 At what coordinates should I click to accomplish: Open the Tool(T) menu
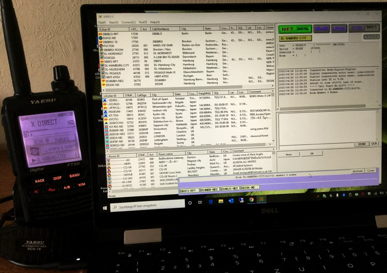click(x=142, y=22)
